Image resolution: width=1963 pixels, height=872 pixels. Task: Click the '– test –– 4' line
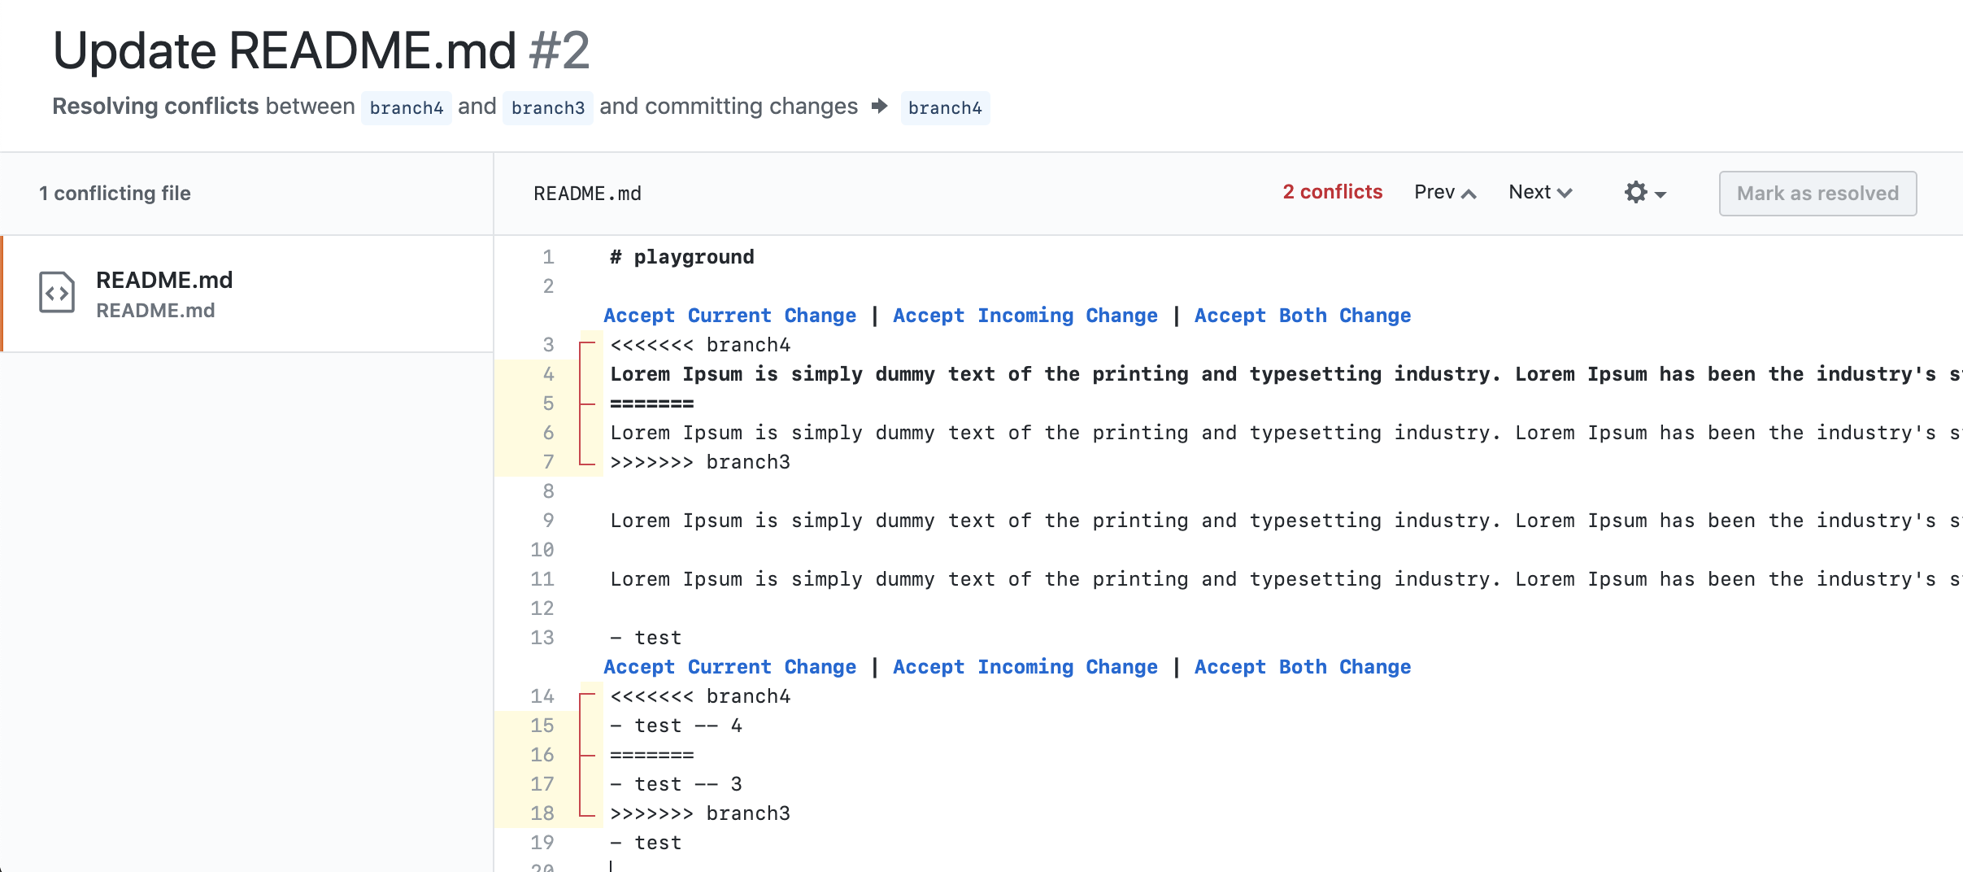pyautogui.click(x=676, y=726)
